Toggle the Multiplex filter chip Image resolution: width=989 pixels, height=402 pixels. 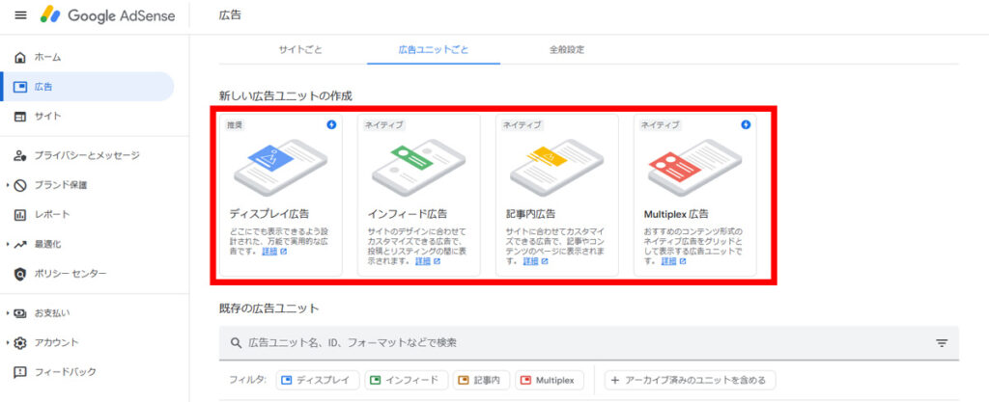pos(550,380)
